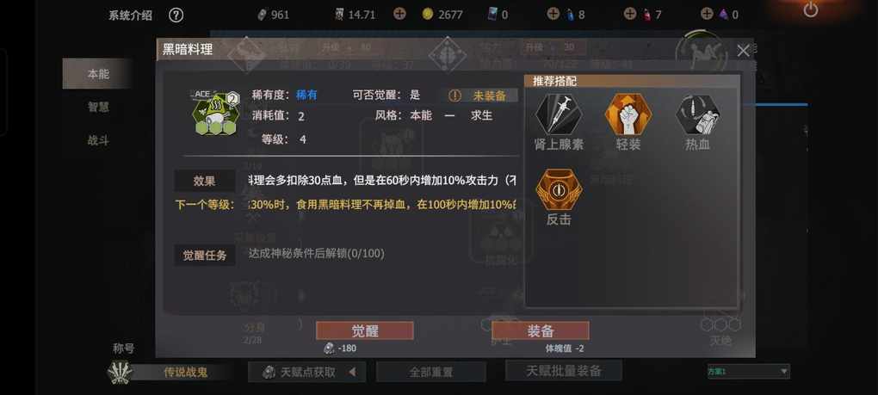
Task: Select the 热血 recommended talent icon
Action: click(x=698, y=114)
